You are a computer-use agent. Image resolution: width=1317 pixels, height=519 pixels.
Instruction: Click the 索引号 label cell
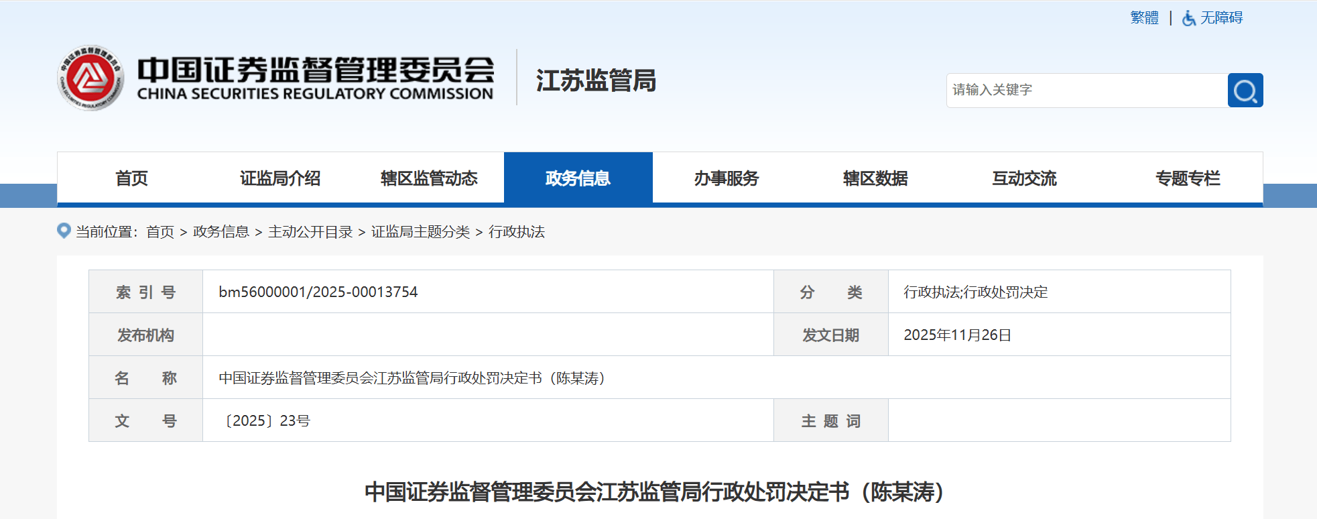coord(146,292)
